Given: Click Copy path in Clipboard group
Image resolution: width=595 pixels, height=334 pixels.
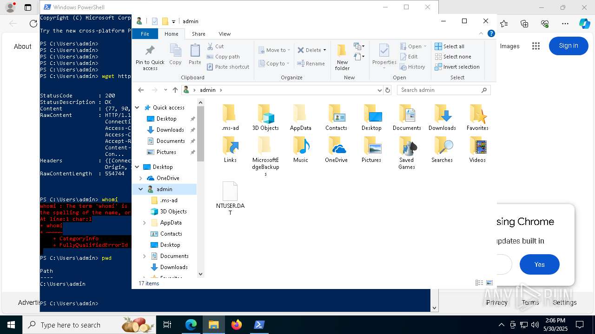Looking at the screenshot, I should [223, 57].
